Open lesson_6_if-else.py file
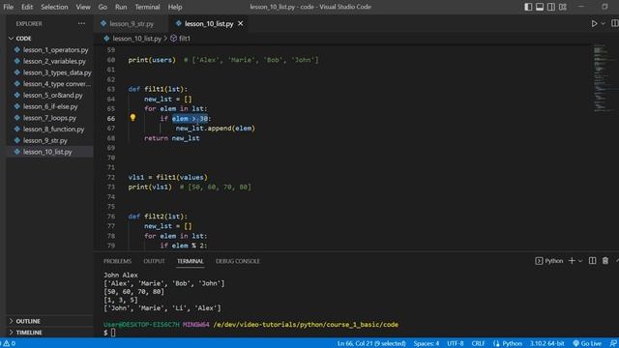The image size is (619, 348). pos(50,106)
